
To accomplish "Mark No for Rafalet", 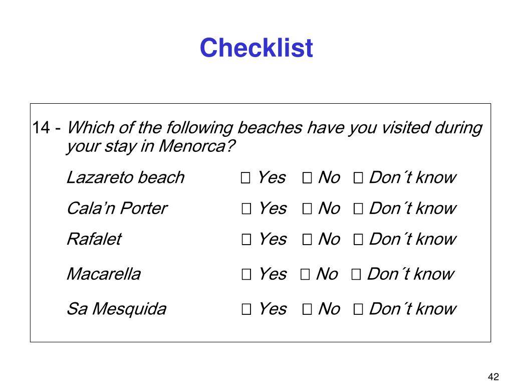I will [x=307, y=239].
